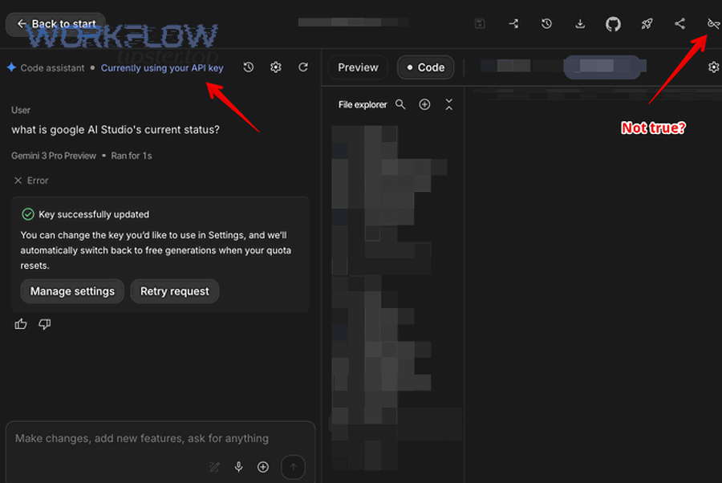This screenshot has width=722, height=483.
Task: Collapse all in File explorer
Action: [449, 104]
